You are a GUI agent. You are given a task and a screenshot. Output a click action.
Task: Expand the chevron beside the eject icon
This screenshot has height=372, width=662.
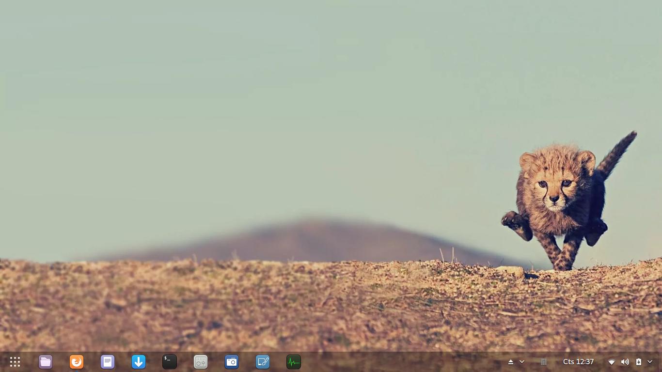click(522, 362)
